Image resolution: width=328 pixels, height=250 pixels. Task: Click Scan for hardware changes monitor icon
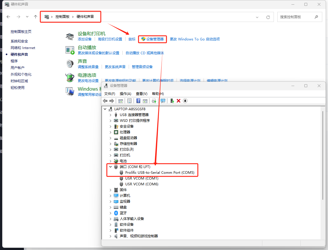163,101
